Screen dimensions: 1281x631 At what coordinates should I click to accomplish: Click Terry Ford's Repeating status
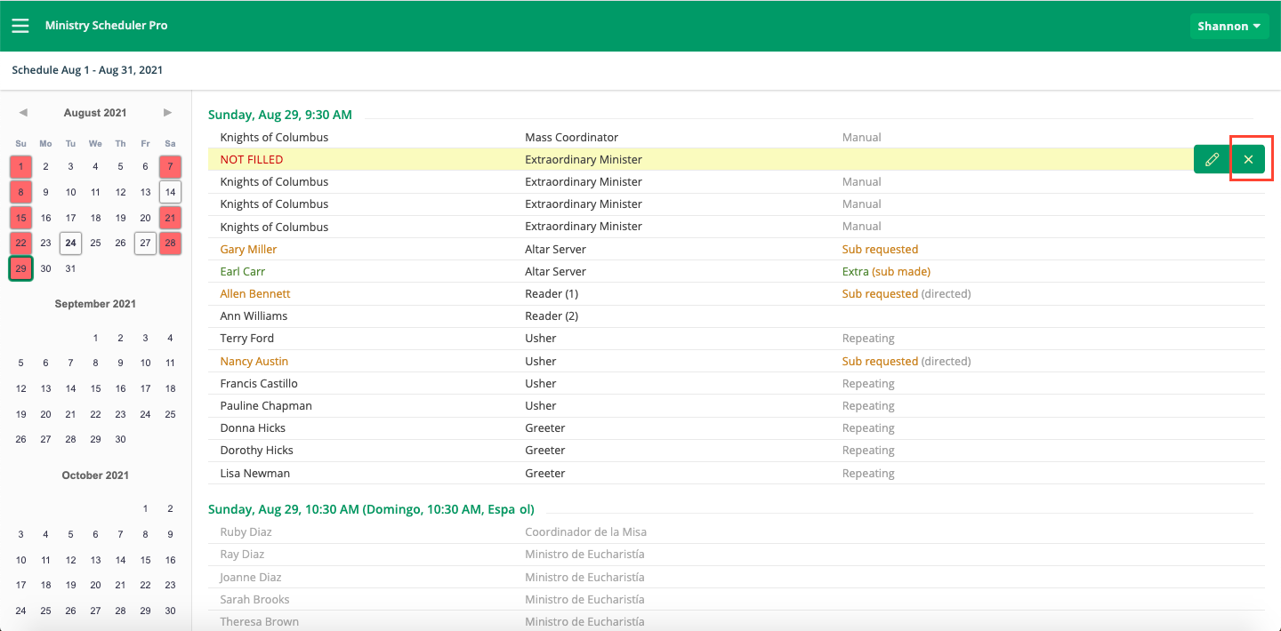868,338
